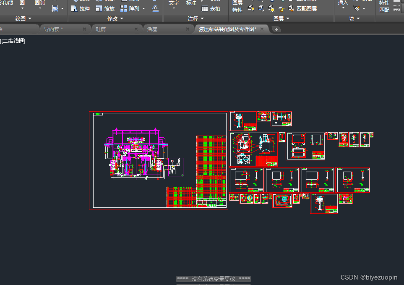
Task: Close the 缸筒 drawing tab
Action: click(x=136, y=29)
